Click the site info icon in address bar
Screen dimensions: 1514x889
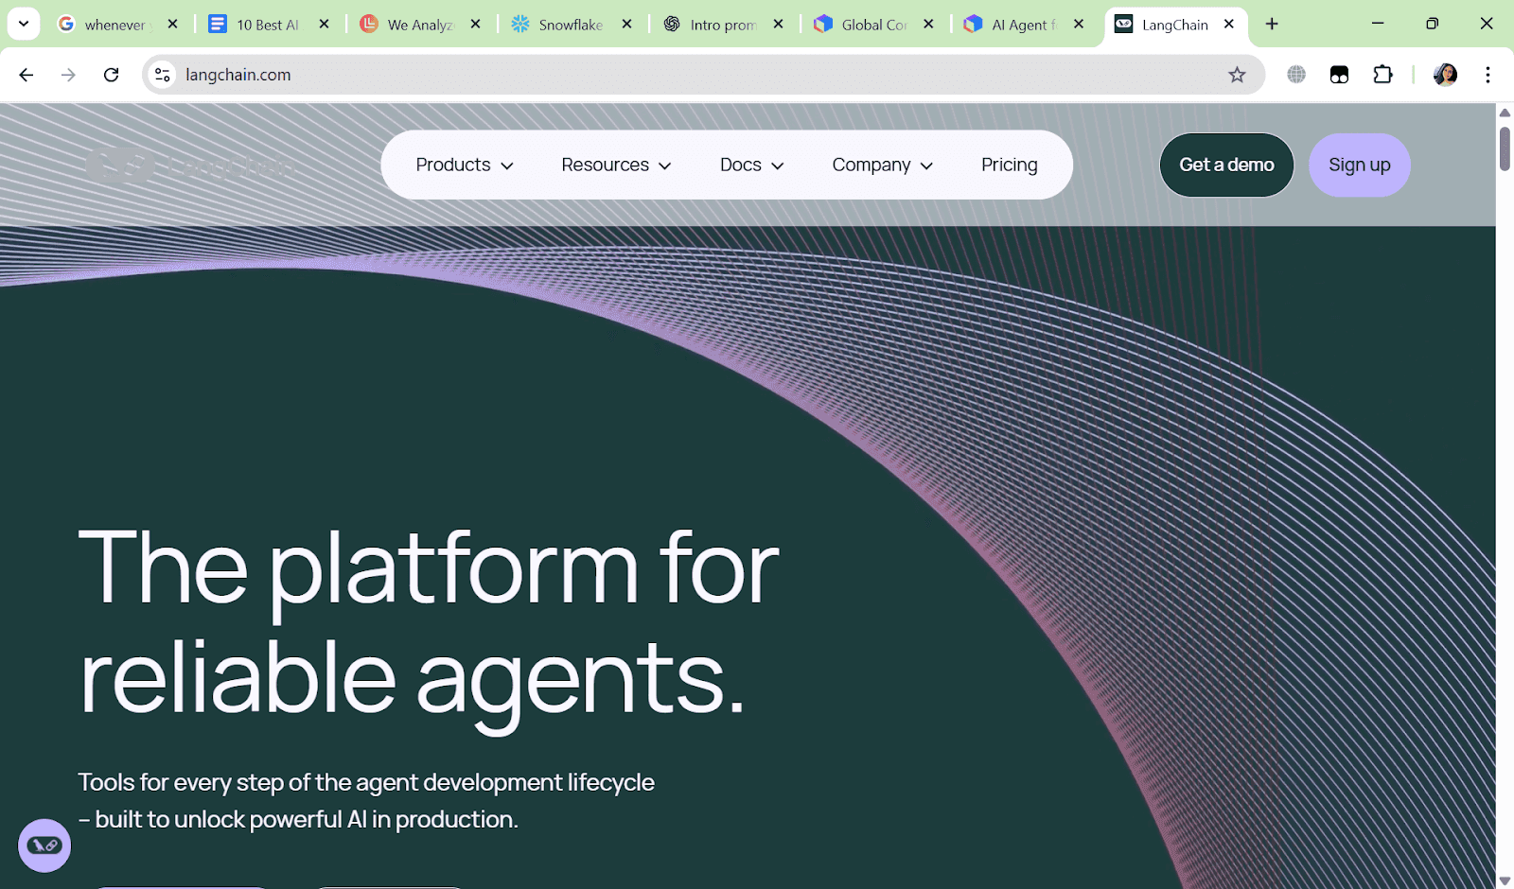(162, 75)
